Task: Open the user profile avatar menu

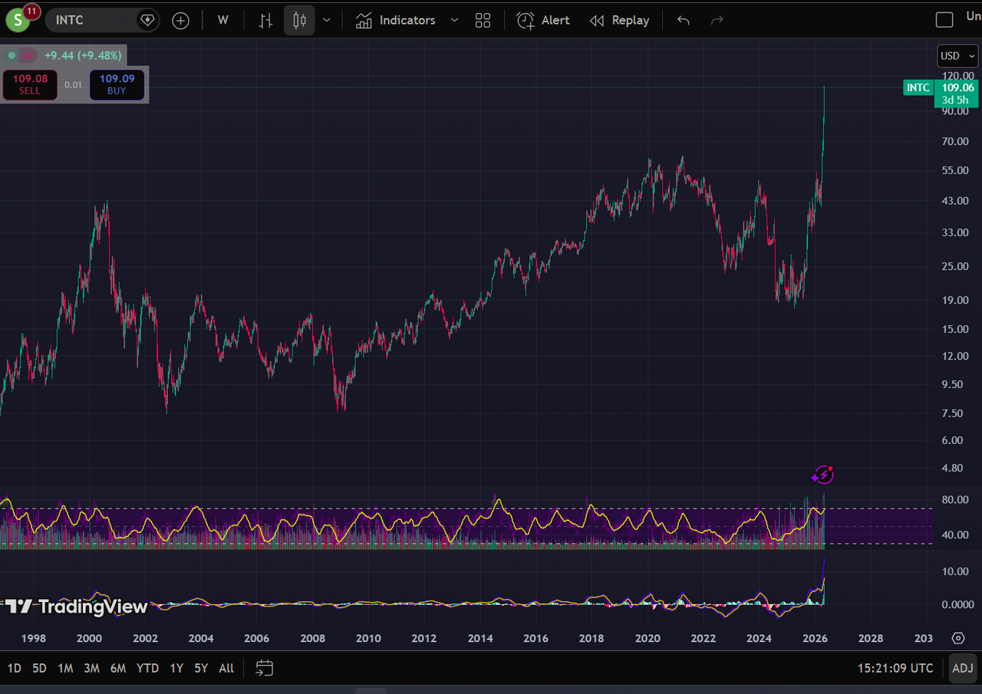Action: (x=18, y=20)
